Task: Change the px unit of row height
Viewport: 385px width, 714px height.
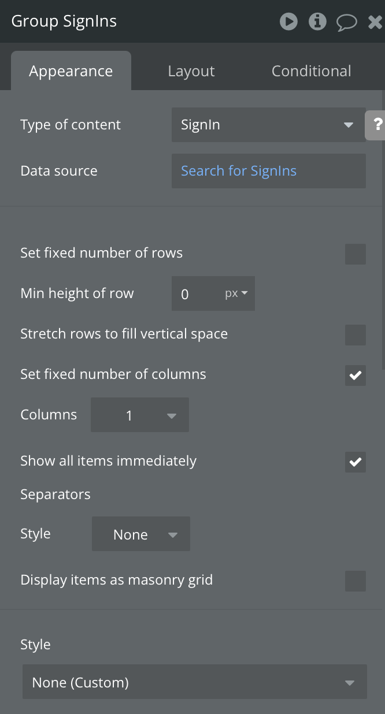Action: (236, 293)
